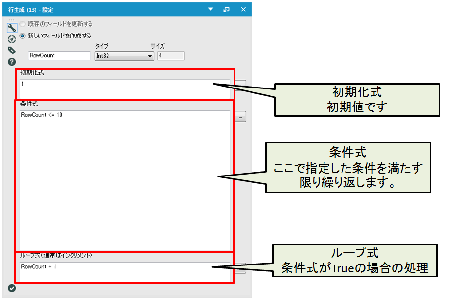The height and width of the screenshot is (300, 450).
Task: Open expression editor button for 条件式
Action: 241,117
